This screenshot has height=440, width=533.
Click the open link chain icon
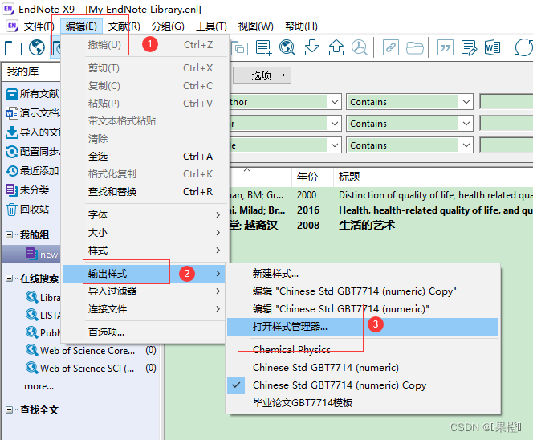point(391,47)
